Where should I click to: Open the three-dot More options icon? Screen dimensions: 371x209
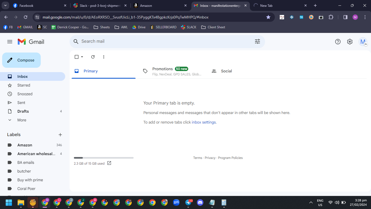coord(104,57)
